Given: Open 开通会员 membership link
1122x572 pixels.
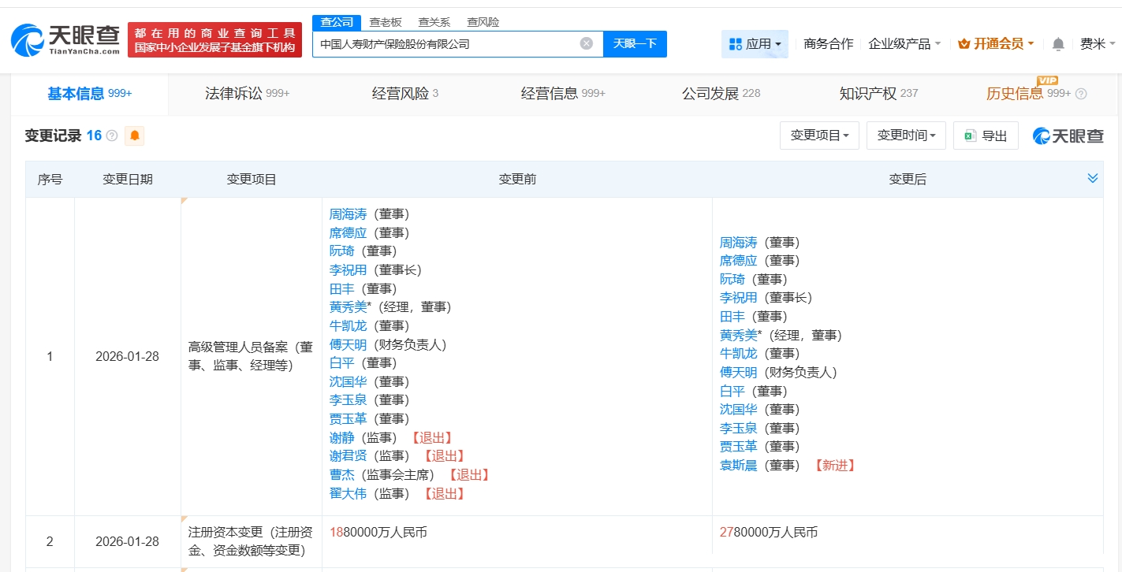Looking at the screenshot, I should pyautogui.click(x=997, y=44).
